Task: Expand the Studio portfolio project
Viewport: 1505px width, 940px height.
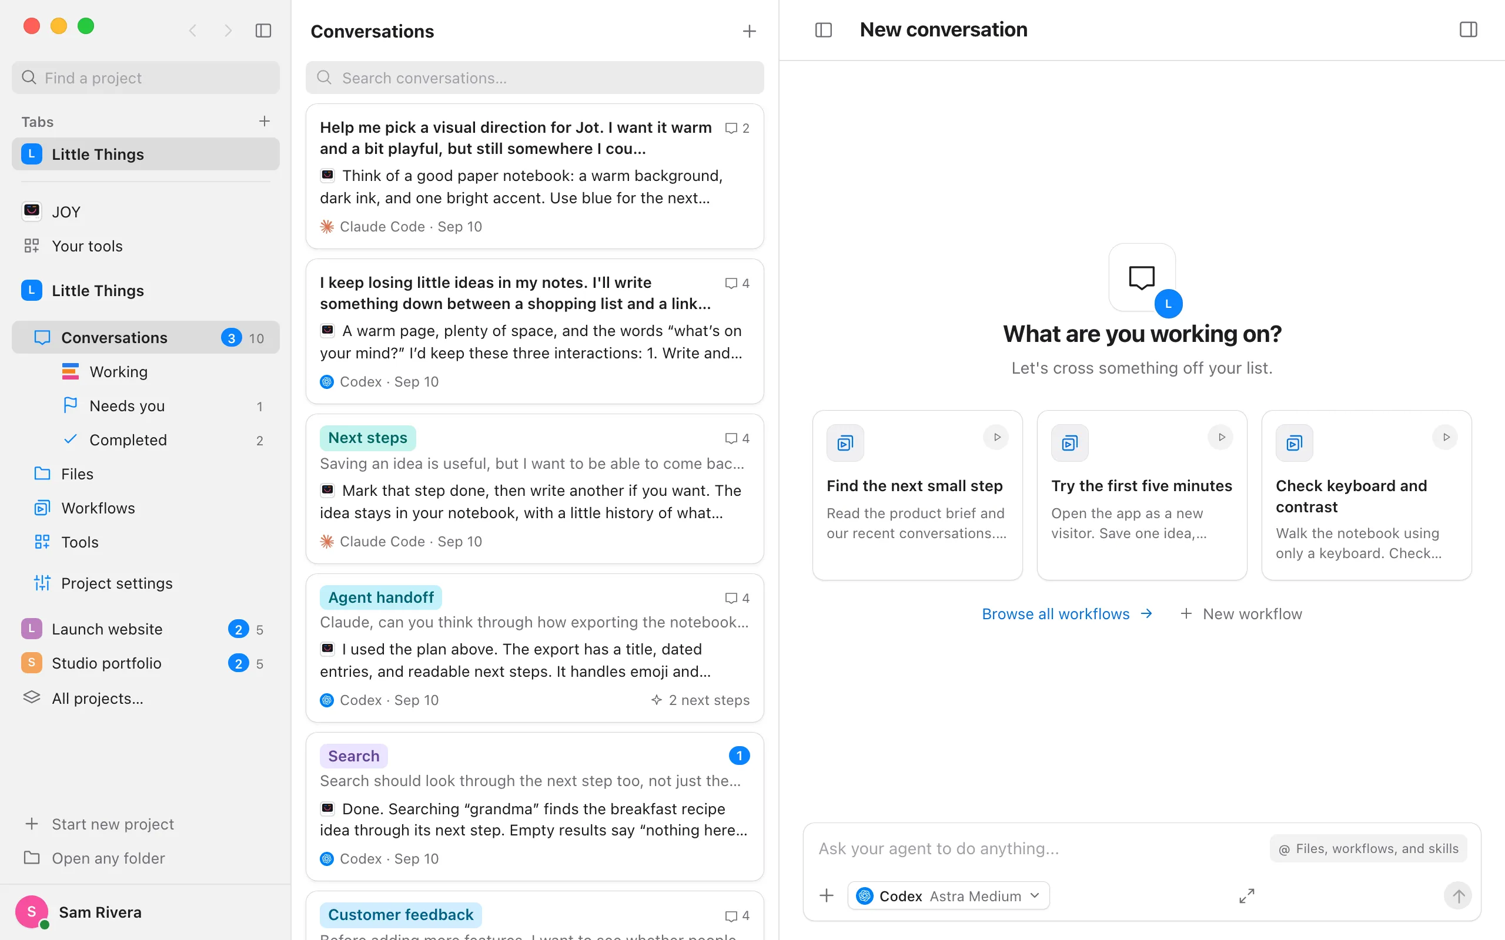Action: pos(146,663)
